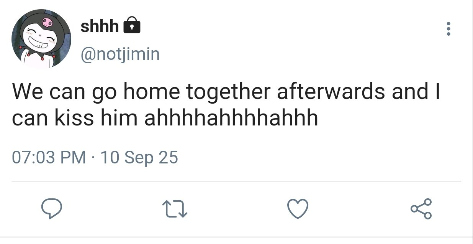The height and width of the screenshot is (244, 473).
Task: Visit the @notjimin handle
Action: click(x=119, y=54)
